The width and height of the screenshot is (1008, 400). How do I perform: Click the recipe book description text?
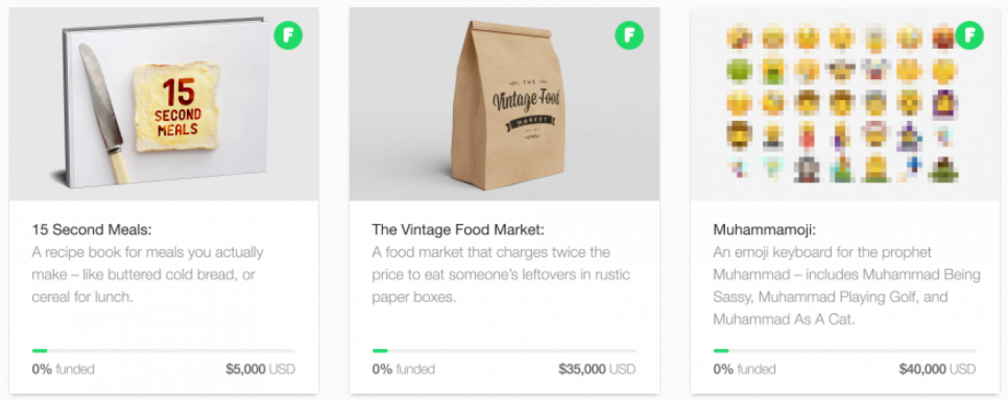(x=147, y=274)
